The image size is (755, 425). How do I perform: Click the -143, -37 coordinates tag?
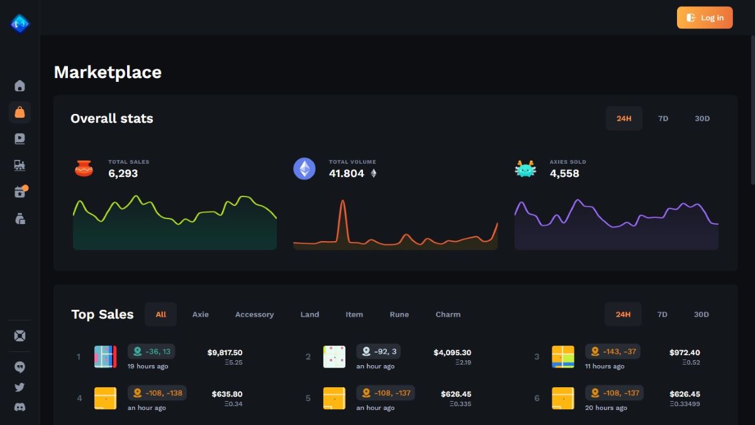coord(613,351)
